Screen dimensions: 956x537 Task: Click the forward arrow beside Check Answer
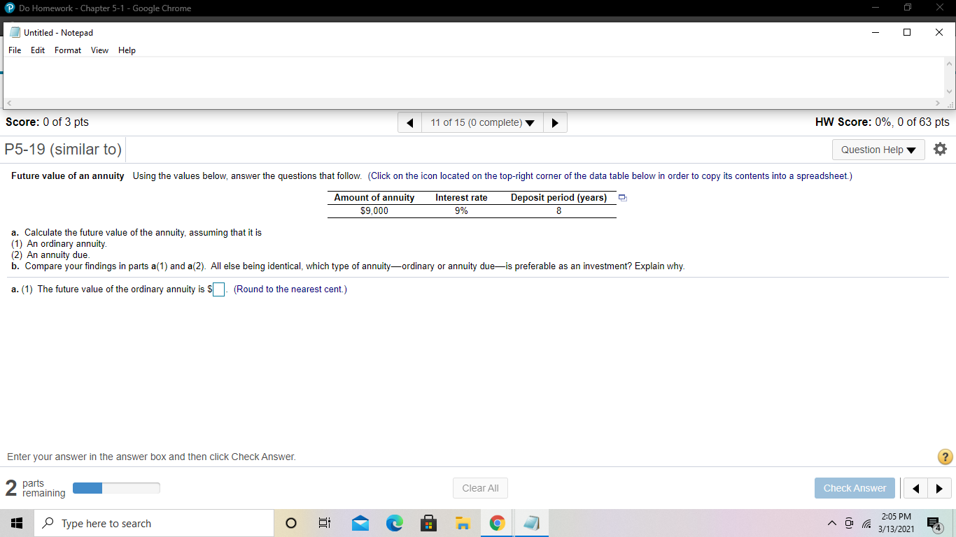click(x=939, y=488)
